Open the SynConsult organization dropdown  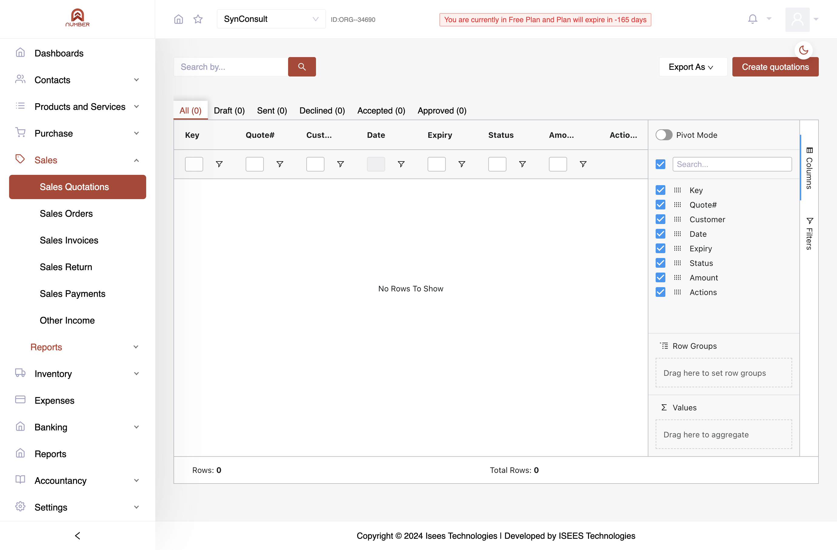[271, 19]
